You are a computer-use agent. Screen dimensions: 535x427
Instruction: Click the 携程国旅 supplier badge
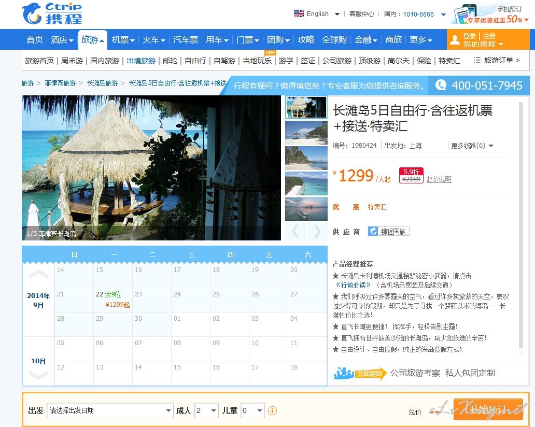point(389,232)
